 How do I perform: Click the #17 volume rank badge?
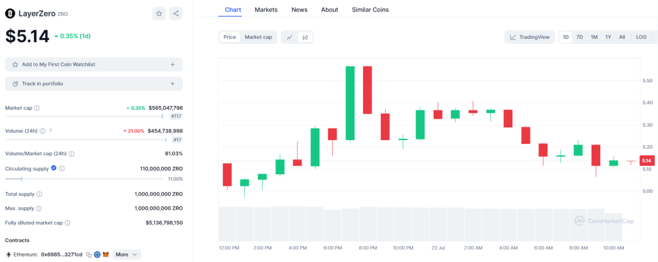[x=177, y=140]
